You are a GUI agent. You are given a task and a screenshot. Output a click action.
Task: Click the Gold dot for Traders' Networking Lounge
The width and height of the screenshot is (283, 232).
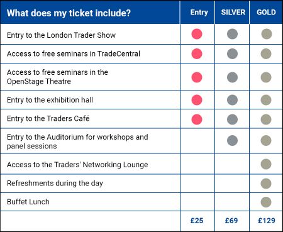[x=266, y=164]
